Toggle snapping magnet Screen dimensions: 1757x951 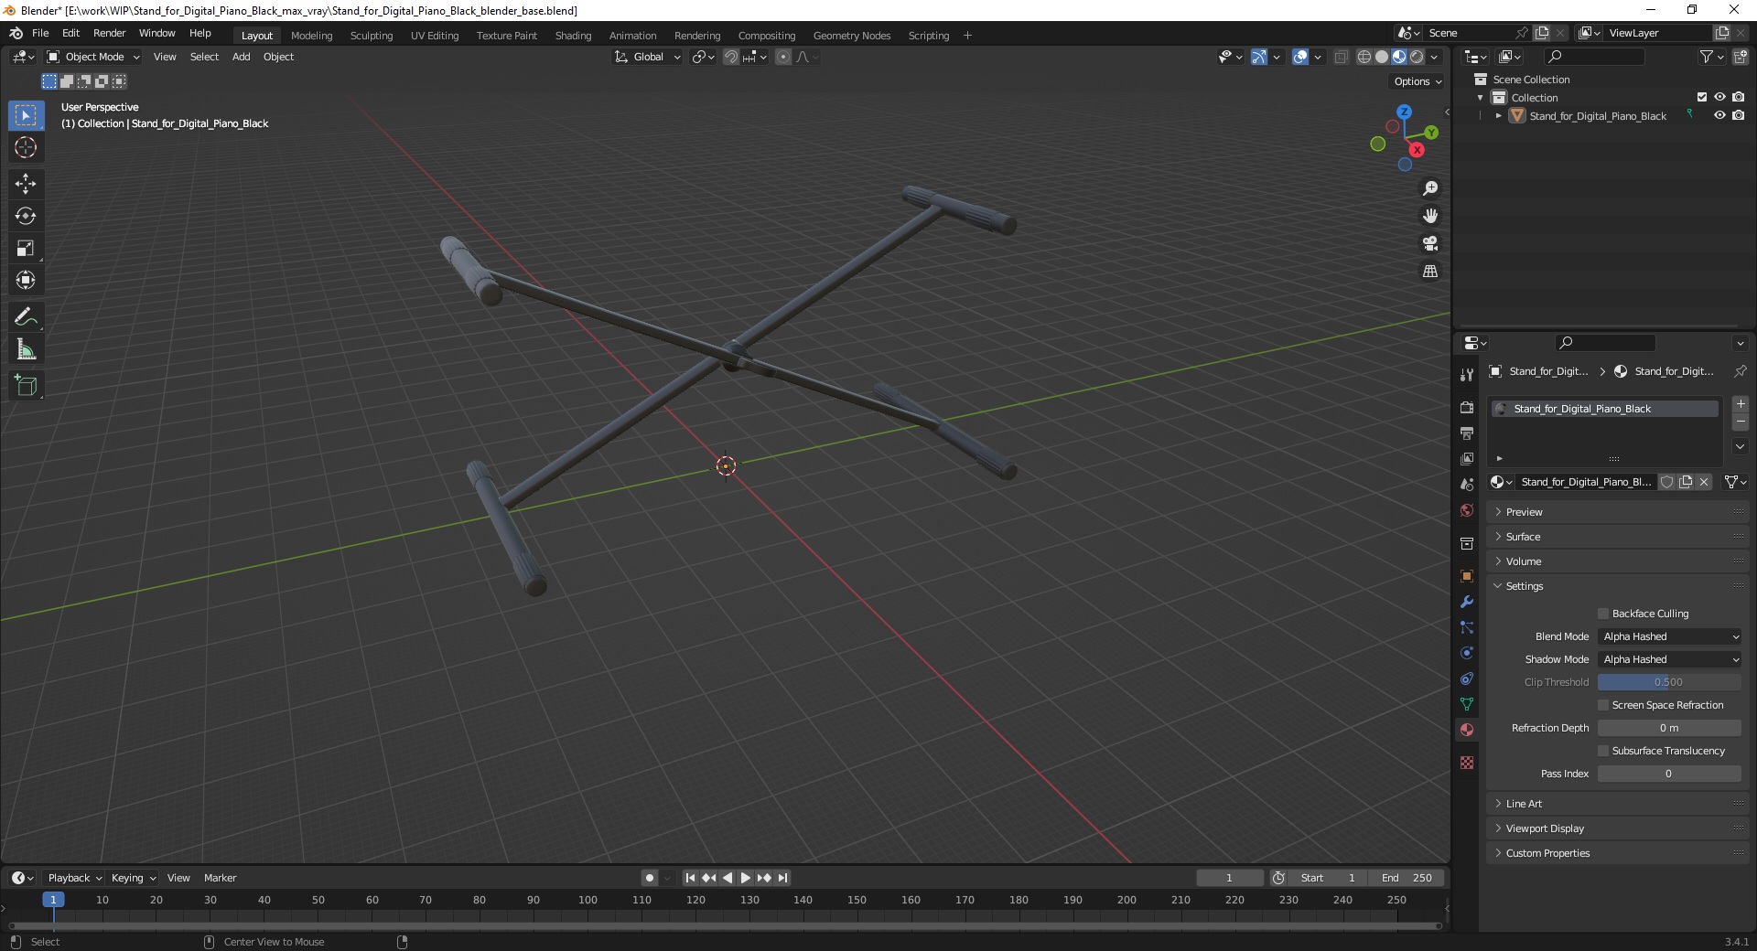731,57
